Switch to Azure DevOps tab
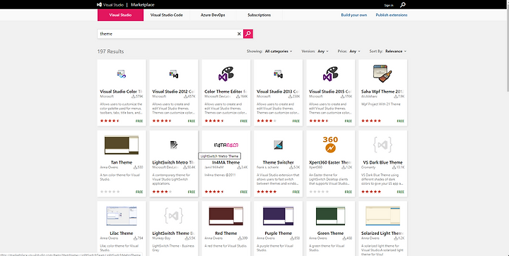Screen dimensions: 509x256 click(x=213, y=15)
